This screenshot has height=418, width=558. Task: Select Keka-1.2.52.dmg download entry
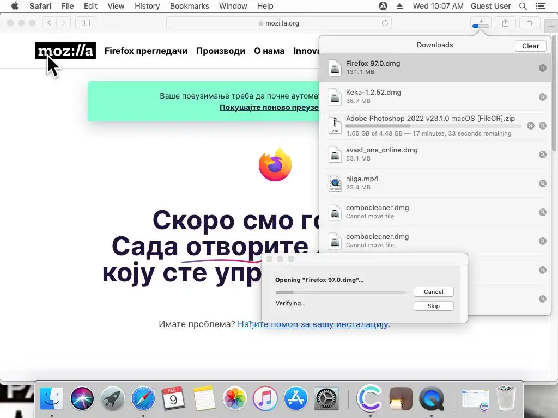pyautogui.click(x=435, y=97)
